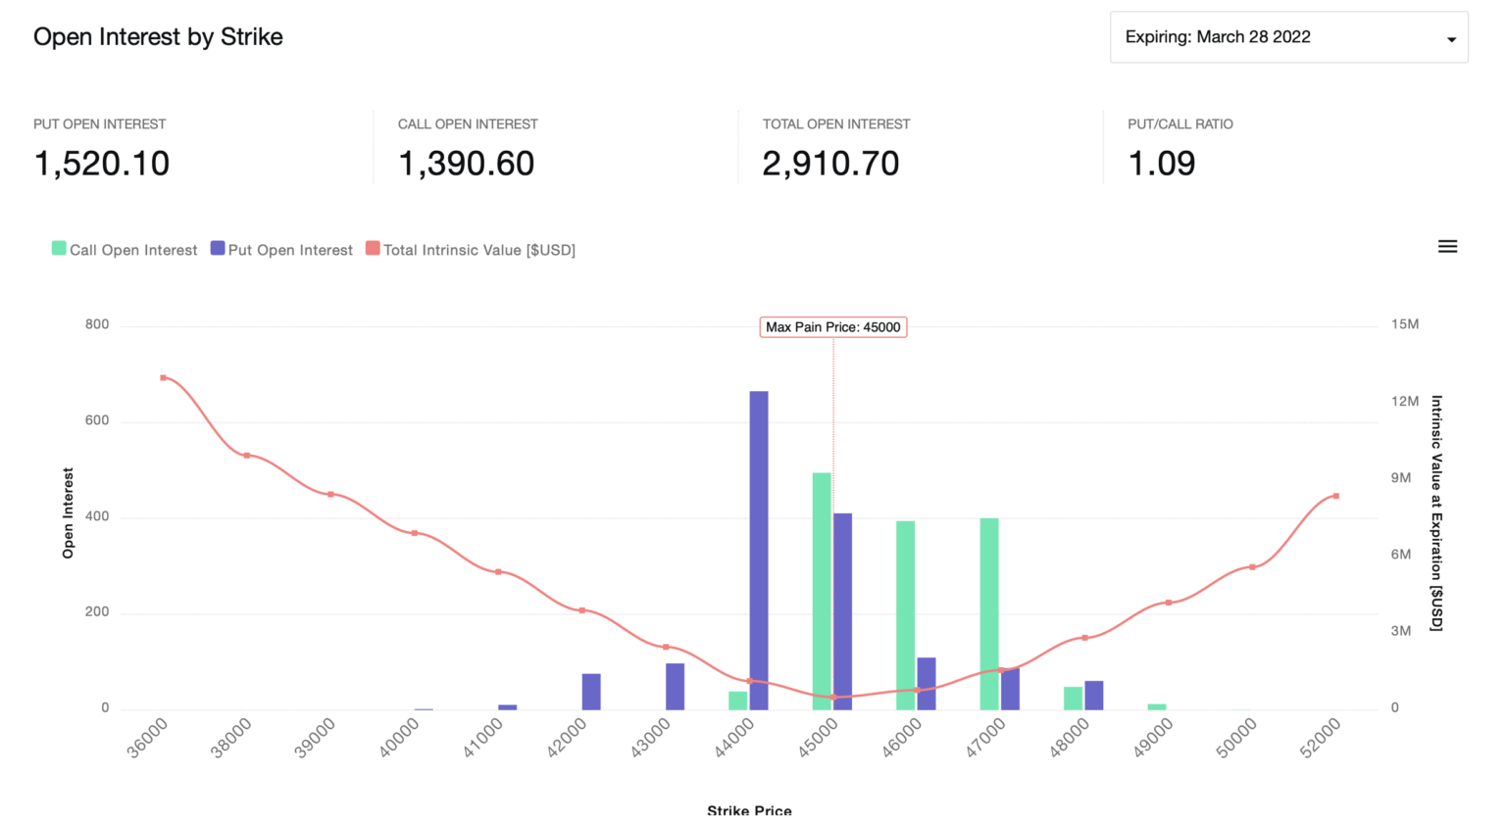
Task: Click the expiry dropdown caret arrow
Action: point(1451,39)
